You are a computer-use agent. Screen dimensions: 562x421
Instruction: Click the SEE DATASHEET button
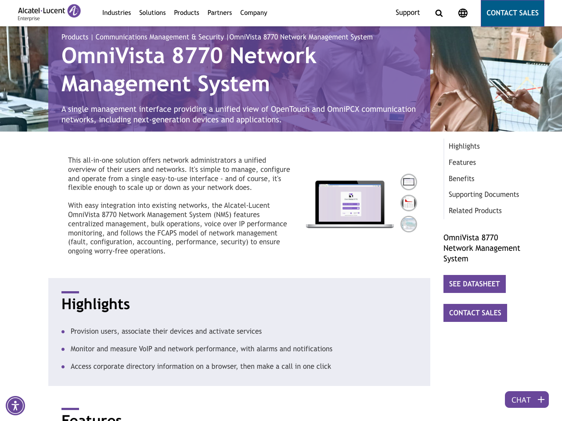tap(475, 284)
